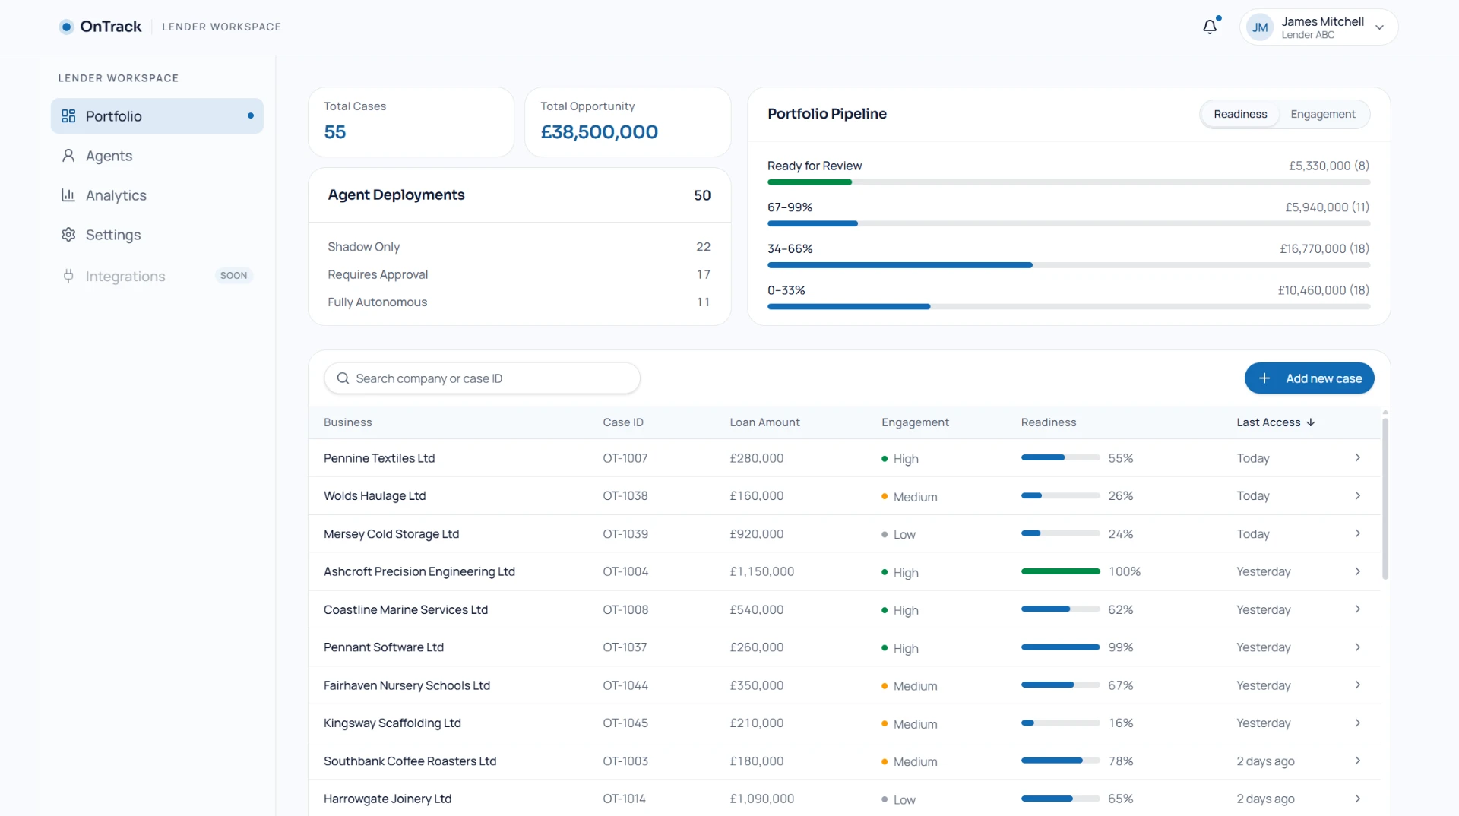Open the Agents sidebar item
The height and width of the screenshot is (816, 1459).
click(157, 155)
